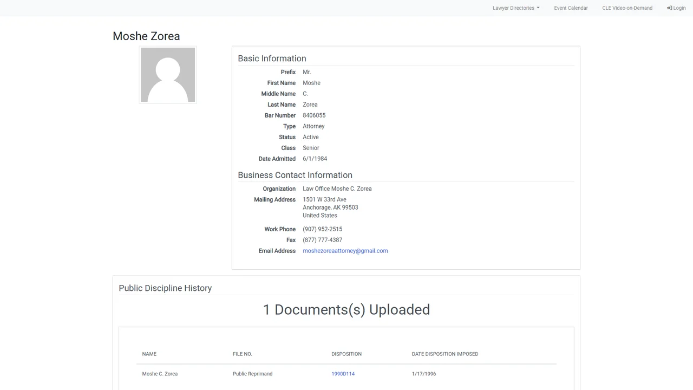Click the Status value Active
Image resolution: width=693 pixels, height=390 pixels.
pyautogui.click(x=311, y=137)
